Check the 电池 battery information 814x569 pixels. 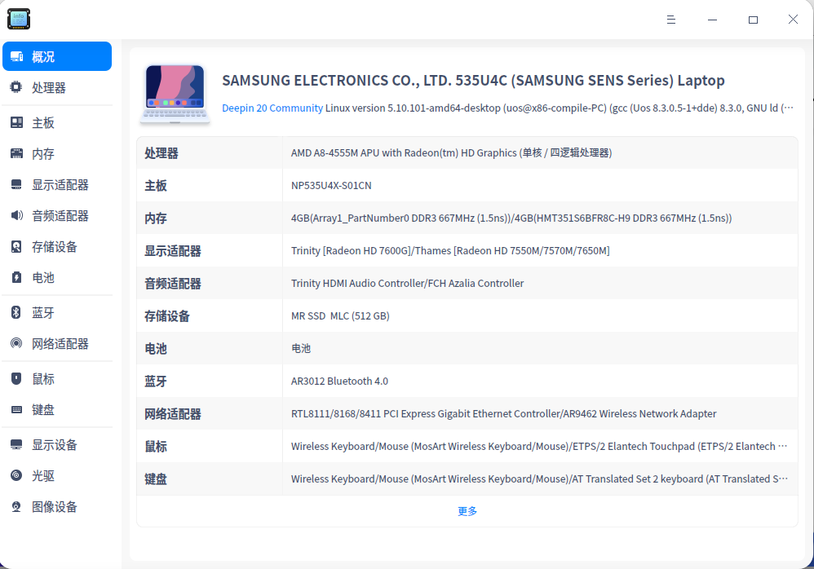tap(41, 277)
